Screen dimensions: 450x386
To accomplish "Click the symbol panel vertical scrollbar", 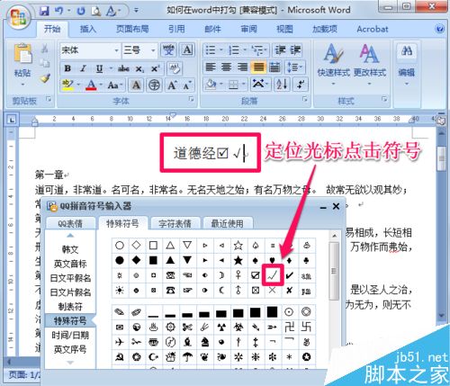I will 334,272.
